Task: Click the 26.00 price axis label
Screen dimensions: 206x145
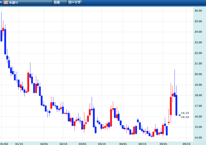Action: click(x=198, y=11)
